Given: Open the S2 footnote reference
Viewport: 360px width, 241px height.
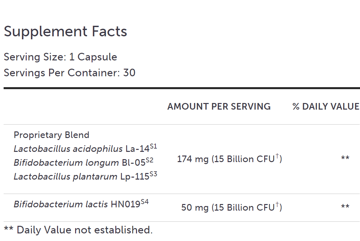Looking at the screenshot, I should pos(150,160).
